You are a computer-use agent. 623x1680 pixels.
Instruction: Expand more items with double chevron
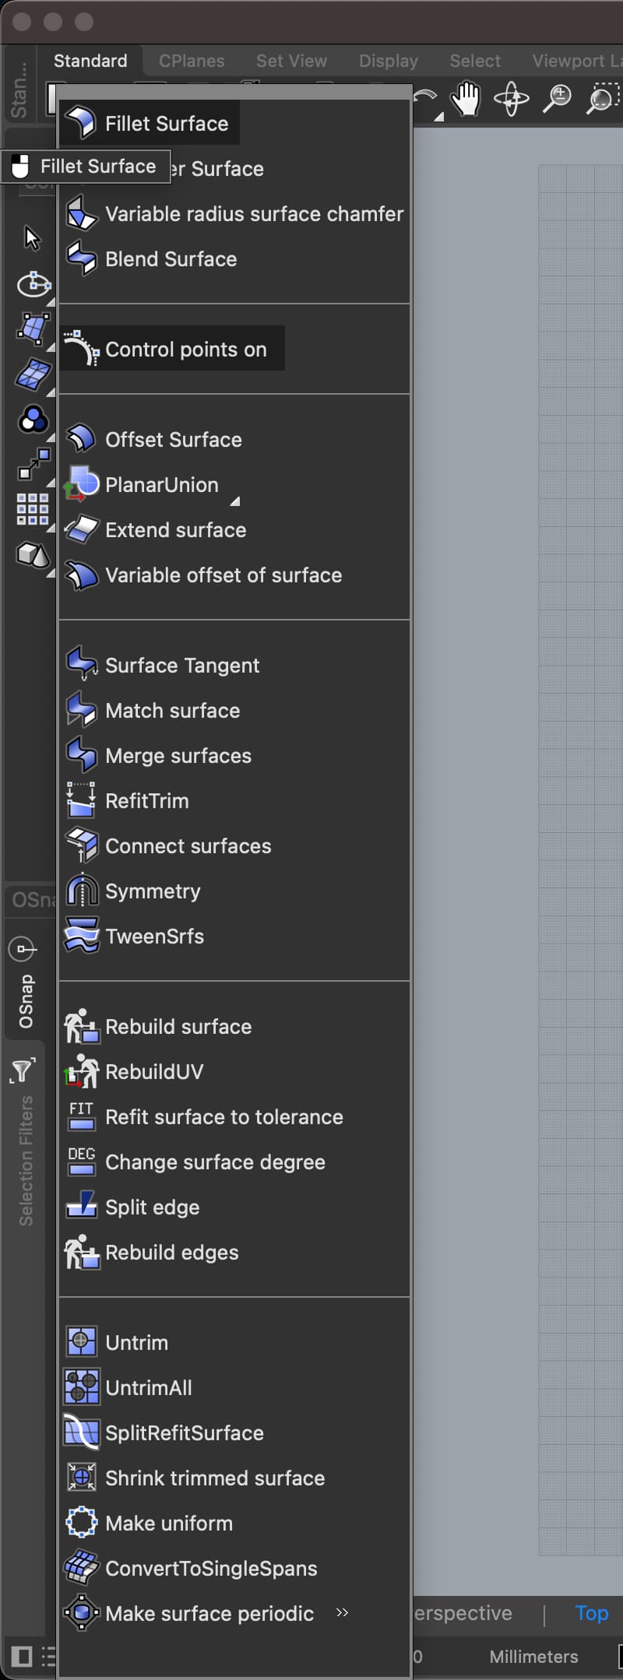[x=342, y=1613]
